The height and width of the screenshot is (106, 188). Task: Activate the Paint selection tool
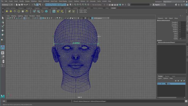[3, 26]
